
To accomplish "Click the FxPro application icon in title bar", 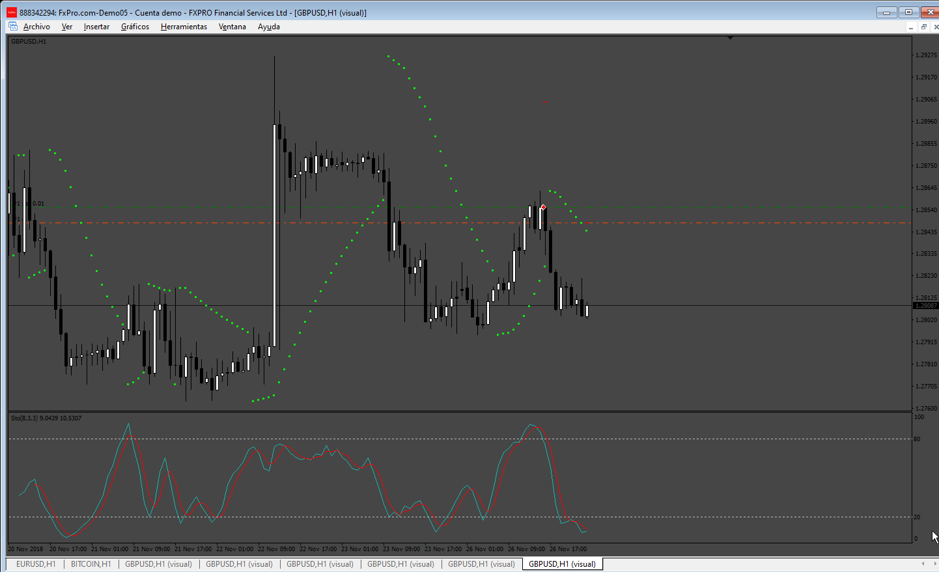I will pos(12,12).
